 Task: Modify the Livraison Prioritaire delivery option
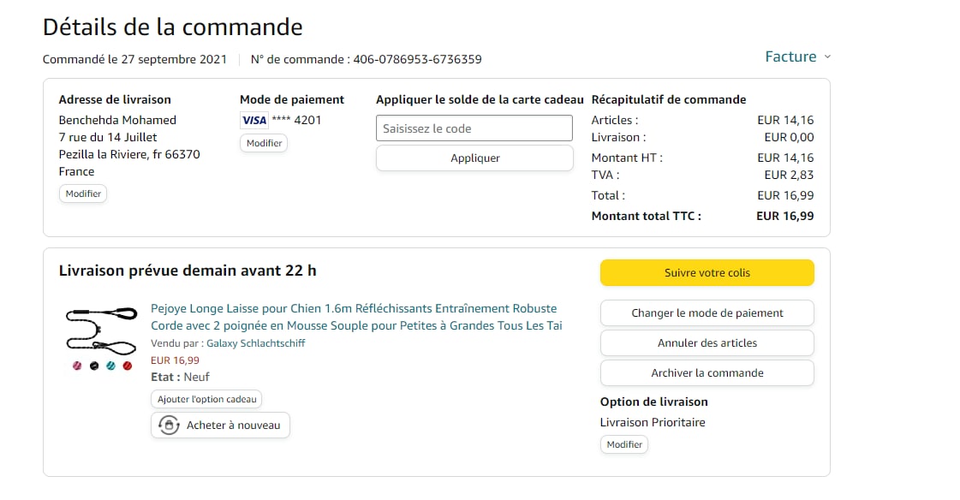pos(624,445)
